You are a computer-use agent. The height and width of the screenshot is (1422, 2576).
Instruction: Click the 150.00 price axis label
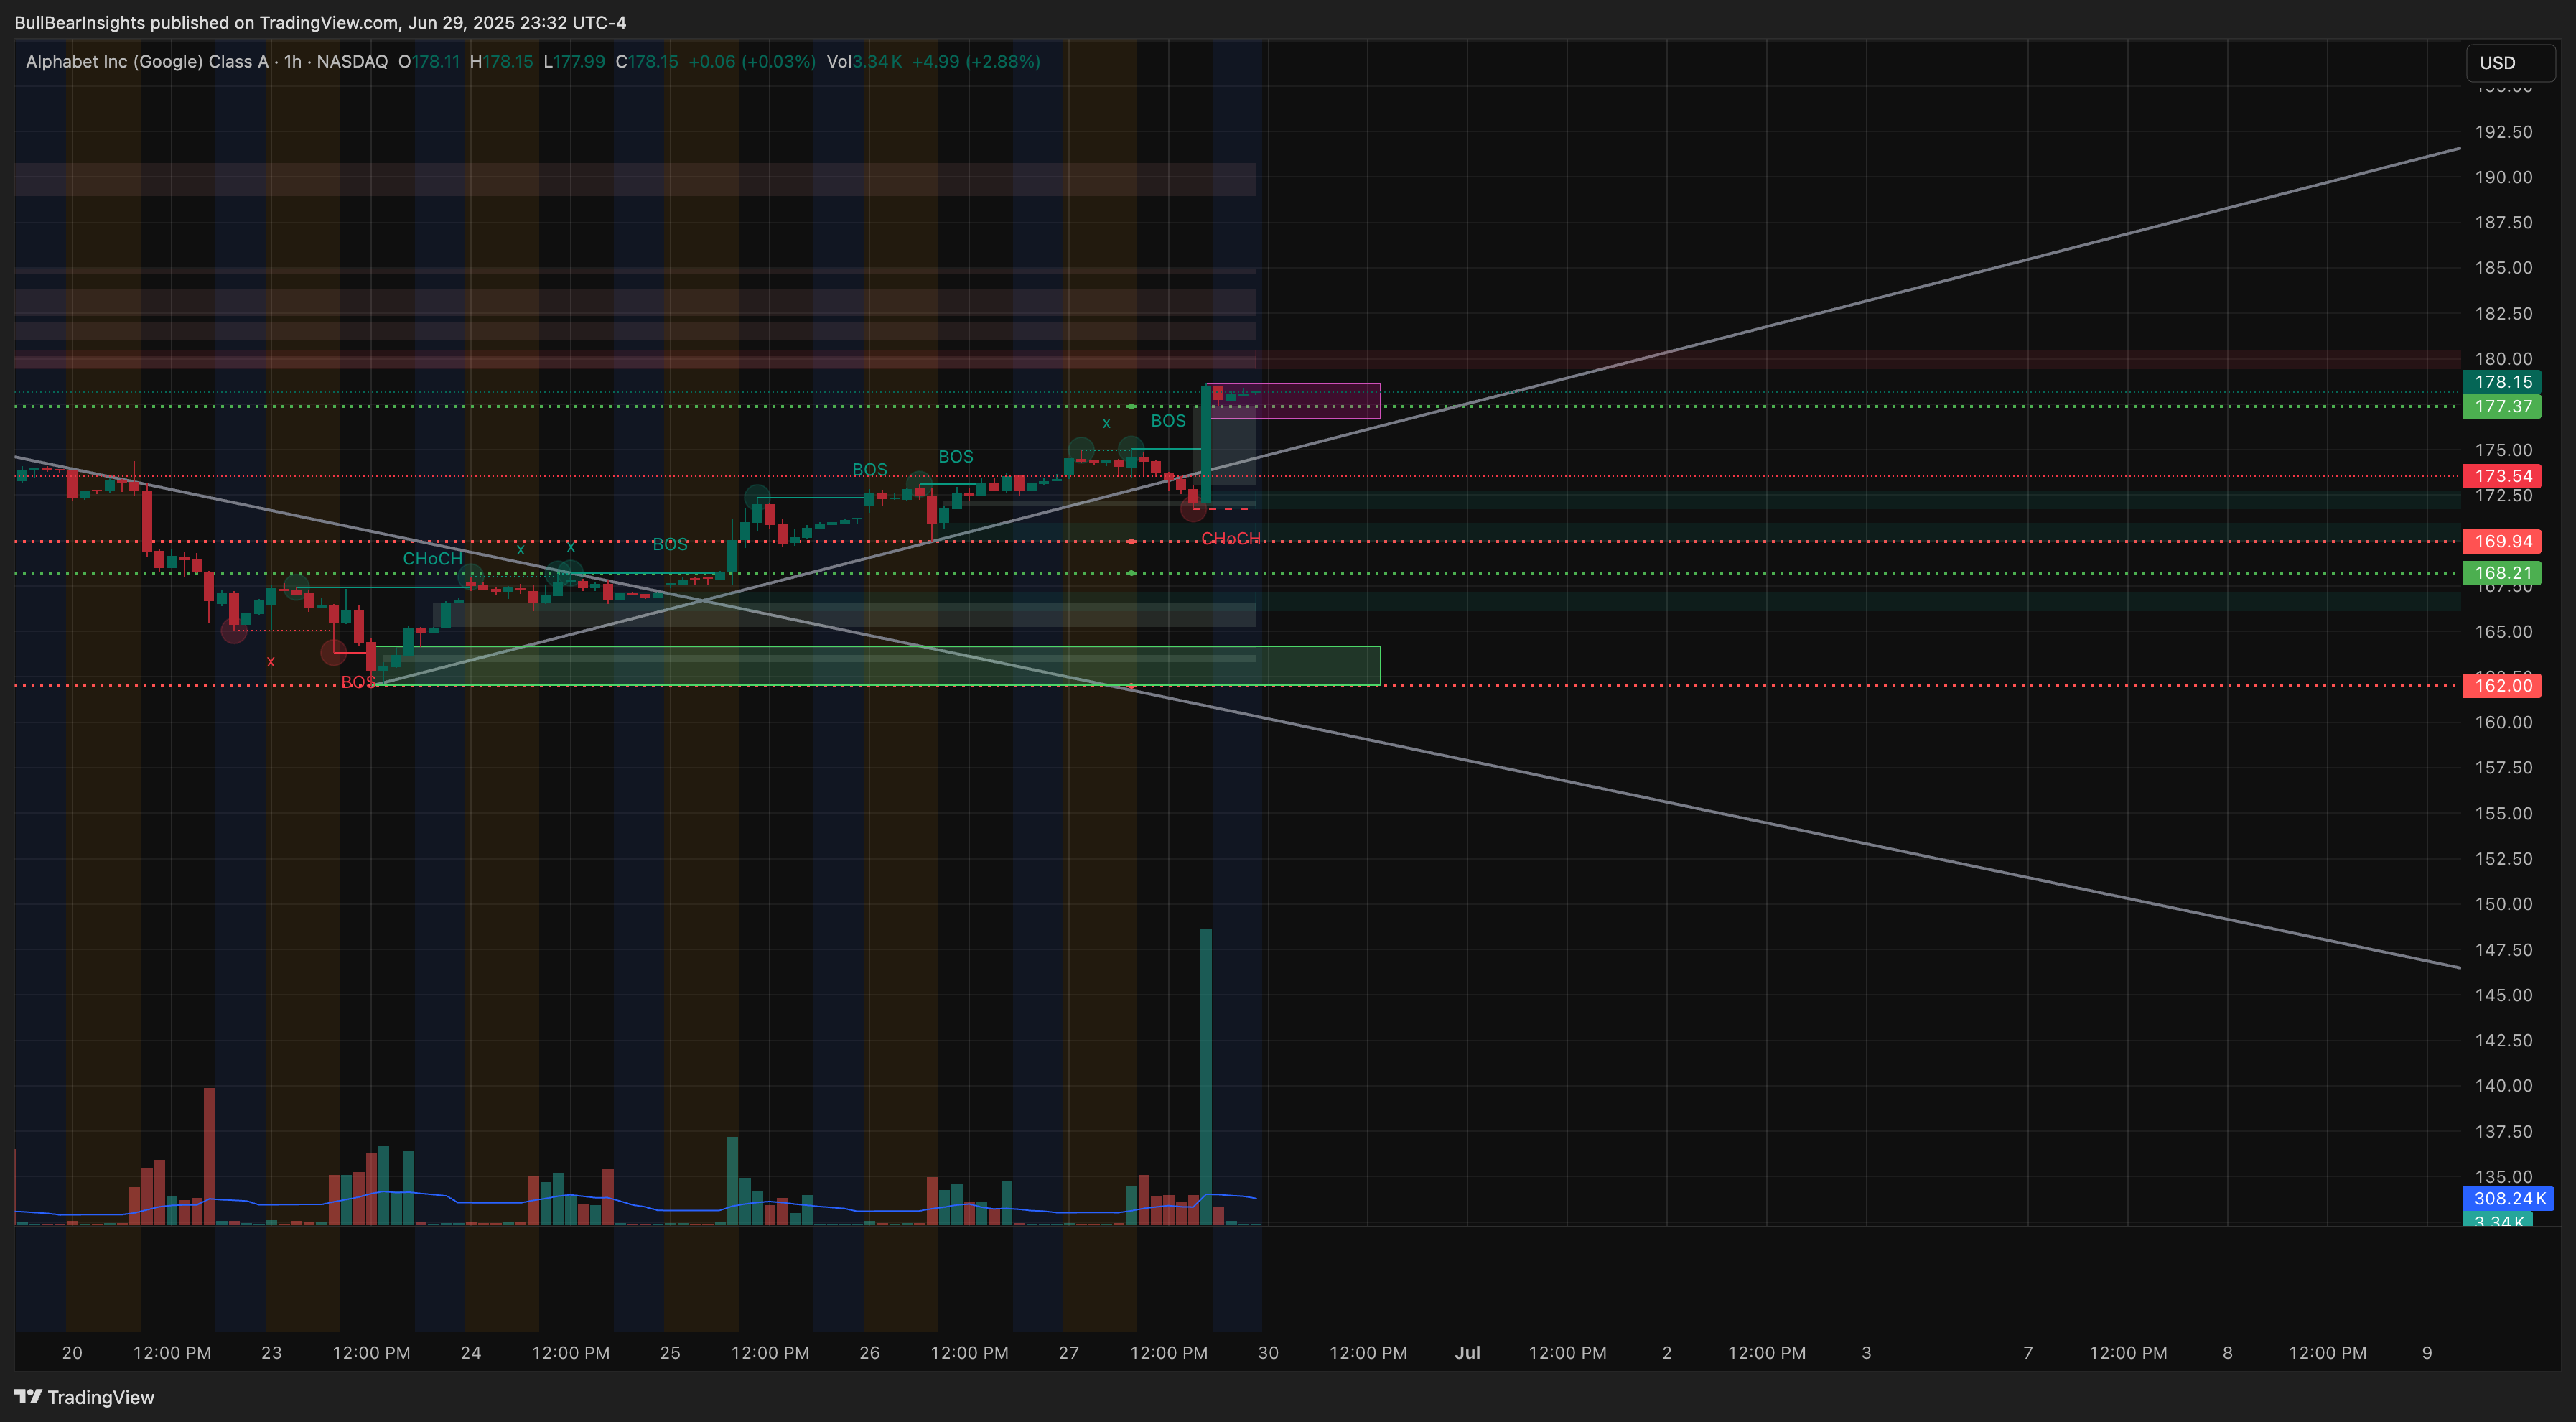click(2503, 904)
